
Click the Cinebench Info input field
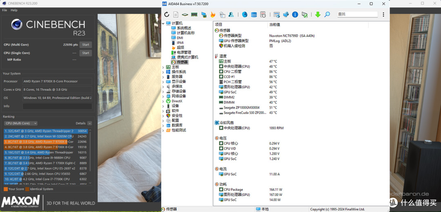point(57,106)
